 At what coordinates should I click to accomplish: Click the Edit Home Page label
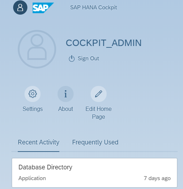tap(98, 113)
